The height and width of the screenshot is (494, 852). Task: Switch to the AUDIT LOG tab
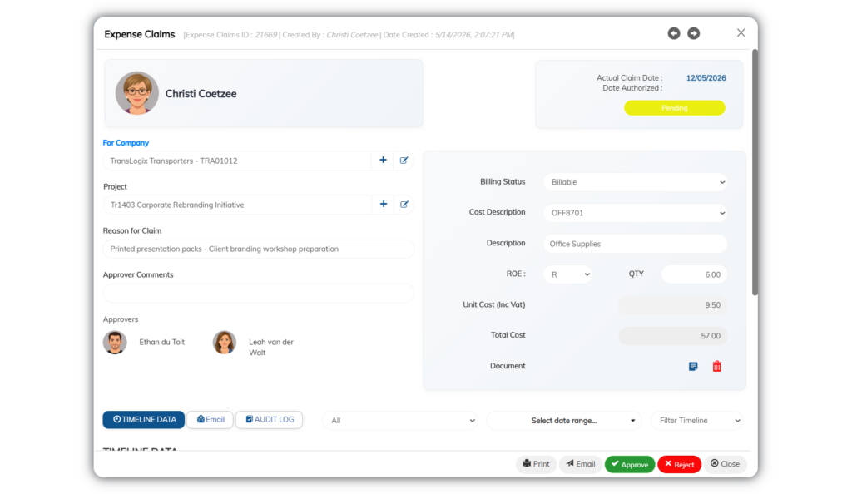(269, 420)
